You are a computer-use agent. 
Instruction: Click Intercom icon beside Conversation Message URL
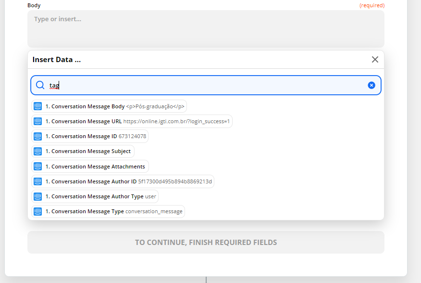click(x=37, y=121)
